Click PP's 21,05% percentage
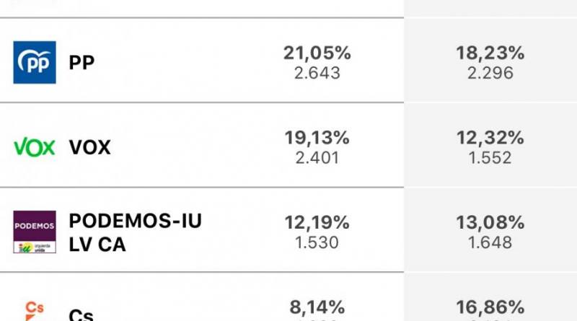The height and width of the screenshot is (321, 577). (317, 53)
